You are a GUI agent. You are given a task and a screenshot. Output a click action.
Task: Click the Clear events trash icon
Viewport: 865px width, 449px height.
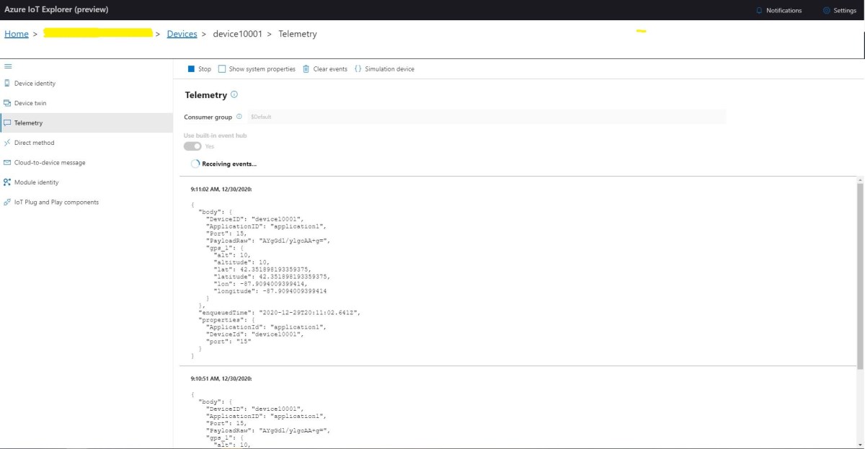pyautogui.click(x=306, y=68)
